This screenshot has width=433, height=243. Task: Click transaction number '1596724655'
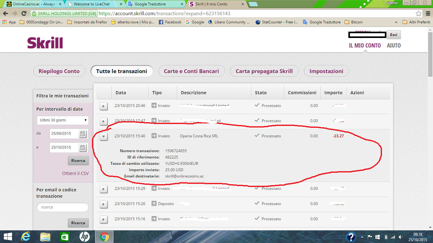[176, 151]
